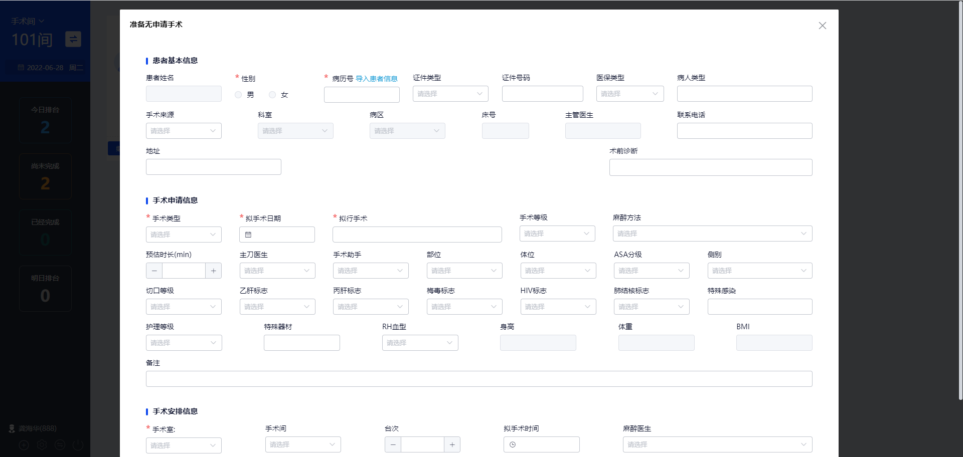
Task: Click the 证件号码 input field
Action: click(542, 94)
